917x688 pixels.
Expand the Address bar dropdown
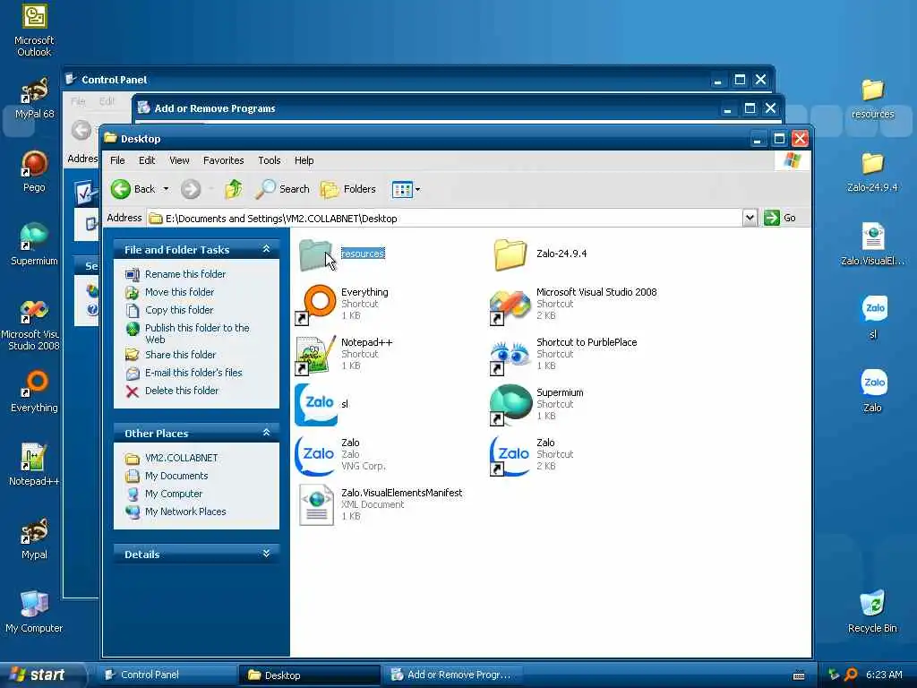click(x=750, y=219)
